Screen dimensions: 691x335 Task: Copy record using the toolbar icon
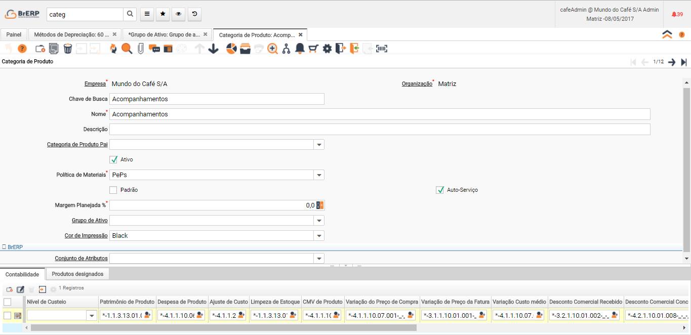tap(54, 49)
